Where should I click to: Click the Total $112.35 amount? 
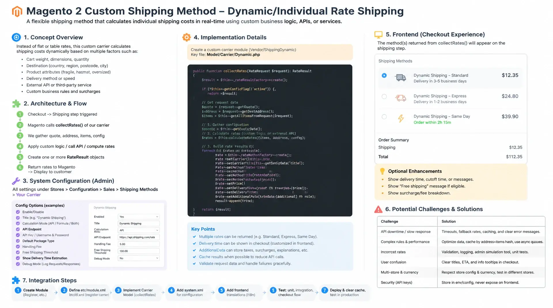(x=514, y=157)
